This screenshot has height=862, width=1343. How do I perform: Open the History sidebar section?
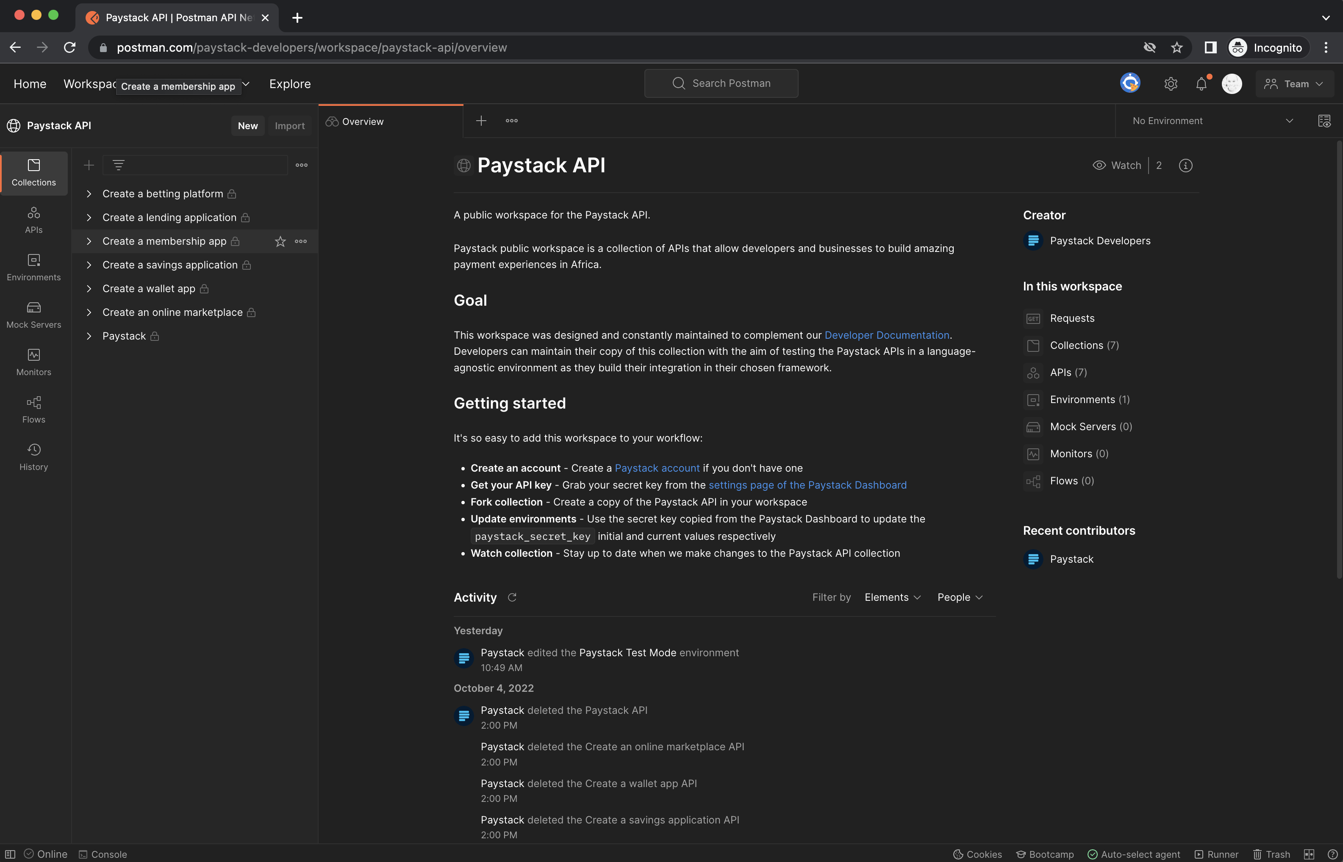[33, 457]
